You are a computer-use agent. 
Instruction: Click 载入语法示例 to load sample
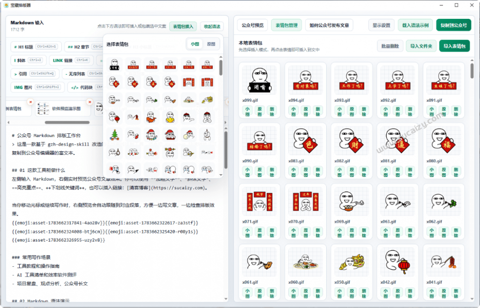[415, 25]
